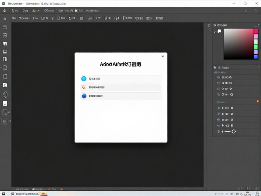
Task: Click the small orange marker in the right panel
Action: [258, 101]
